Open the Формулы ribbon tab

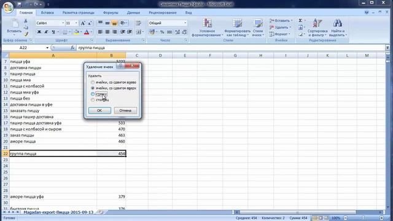pos(111,12)
